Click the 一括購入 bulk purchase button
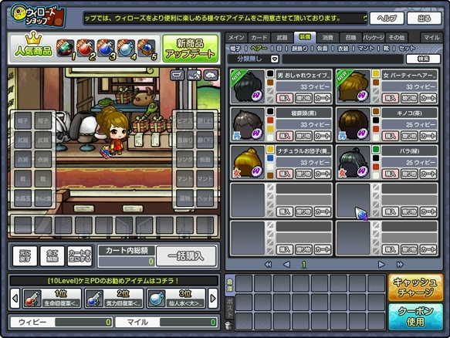 point(186,256)
